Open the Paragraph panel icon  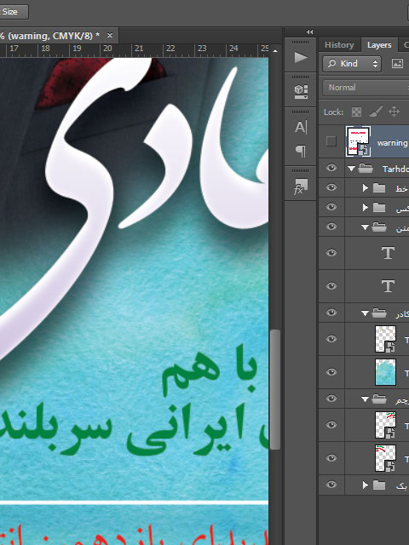(x=301, y=151)
